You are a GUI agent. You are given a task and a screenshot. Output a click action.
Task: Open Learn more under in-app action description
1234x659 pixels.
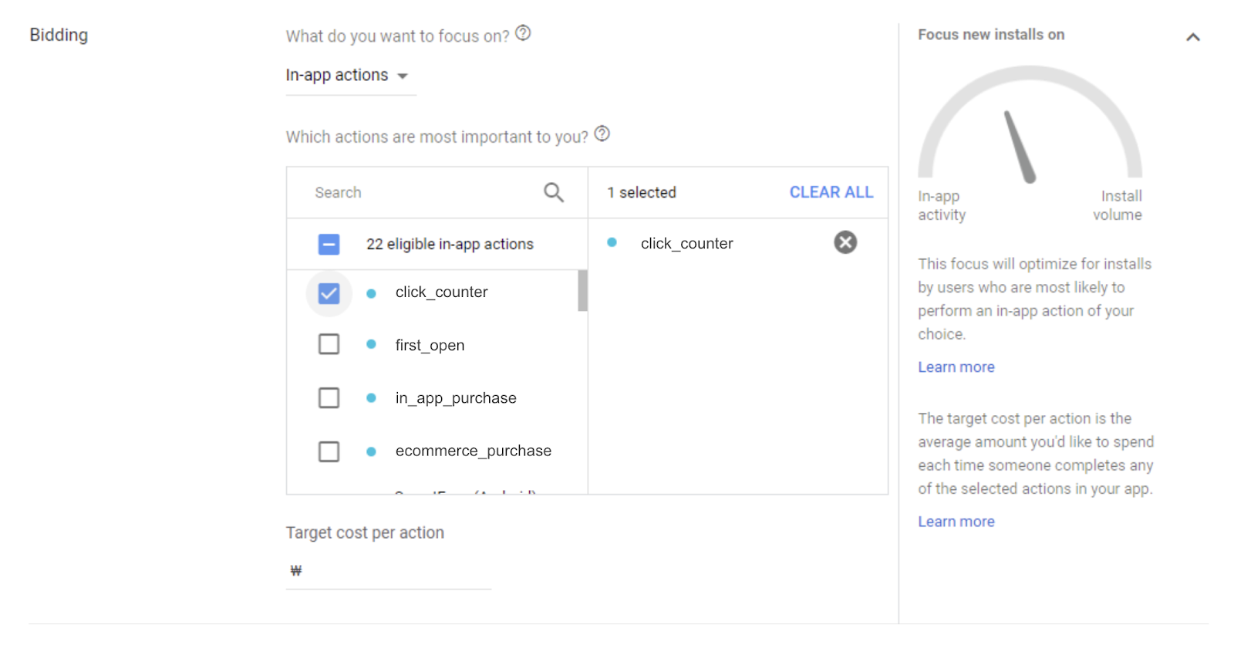956,367
